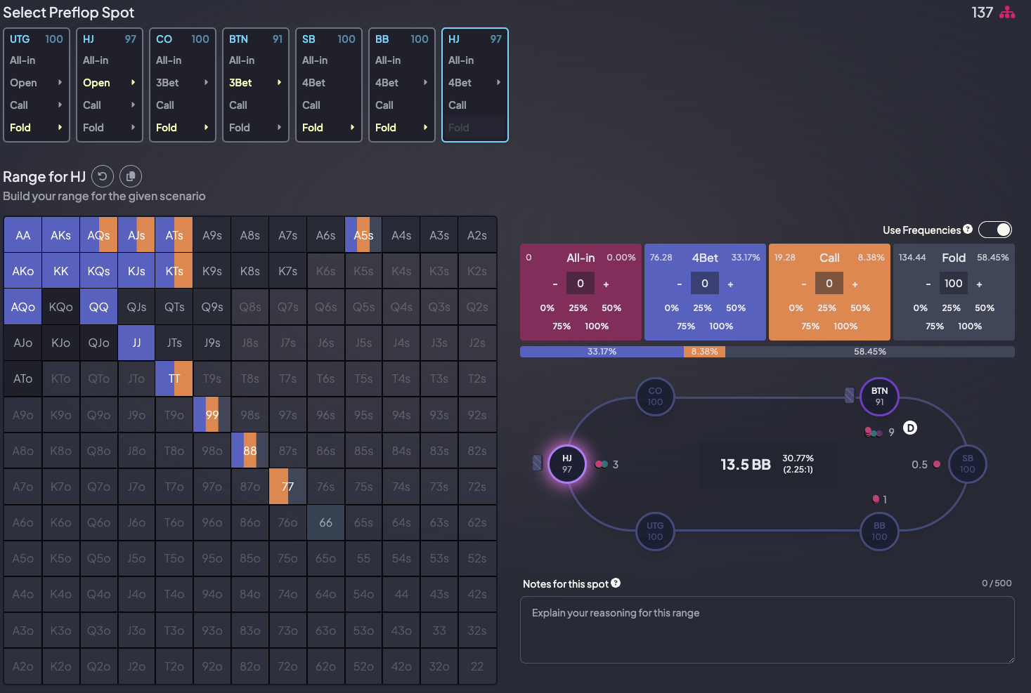Select the UTG seat on the table
This screenshot has width=1031, height=693.
point(655,531)
